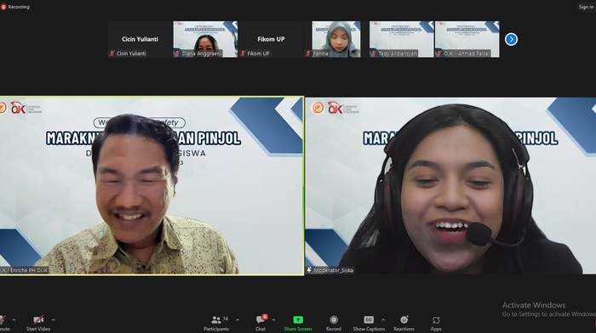Screen dimensions: 596x333
Task: Click the muted mic icon on Cicin Yulianti
Action: [112, 54]
